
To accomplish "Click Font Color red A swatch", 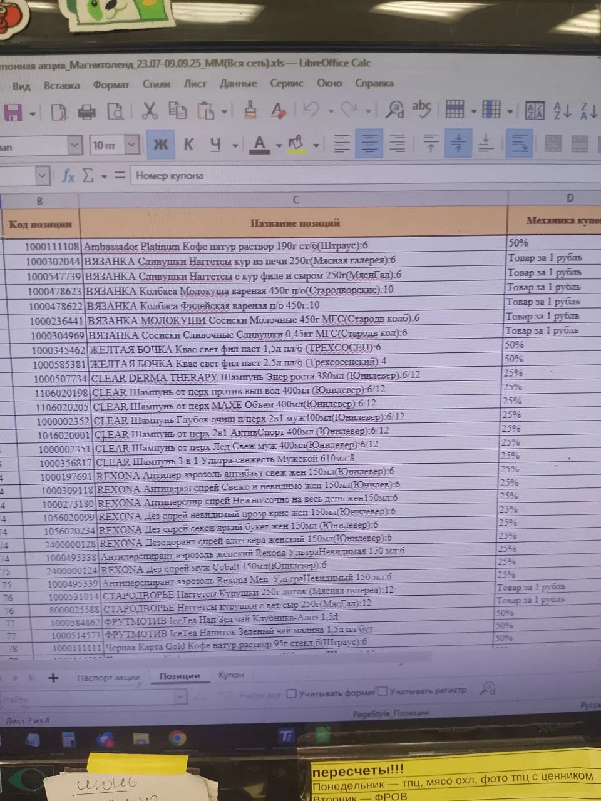I will [260, 145].
